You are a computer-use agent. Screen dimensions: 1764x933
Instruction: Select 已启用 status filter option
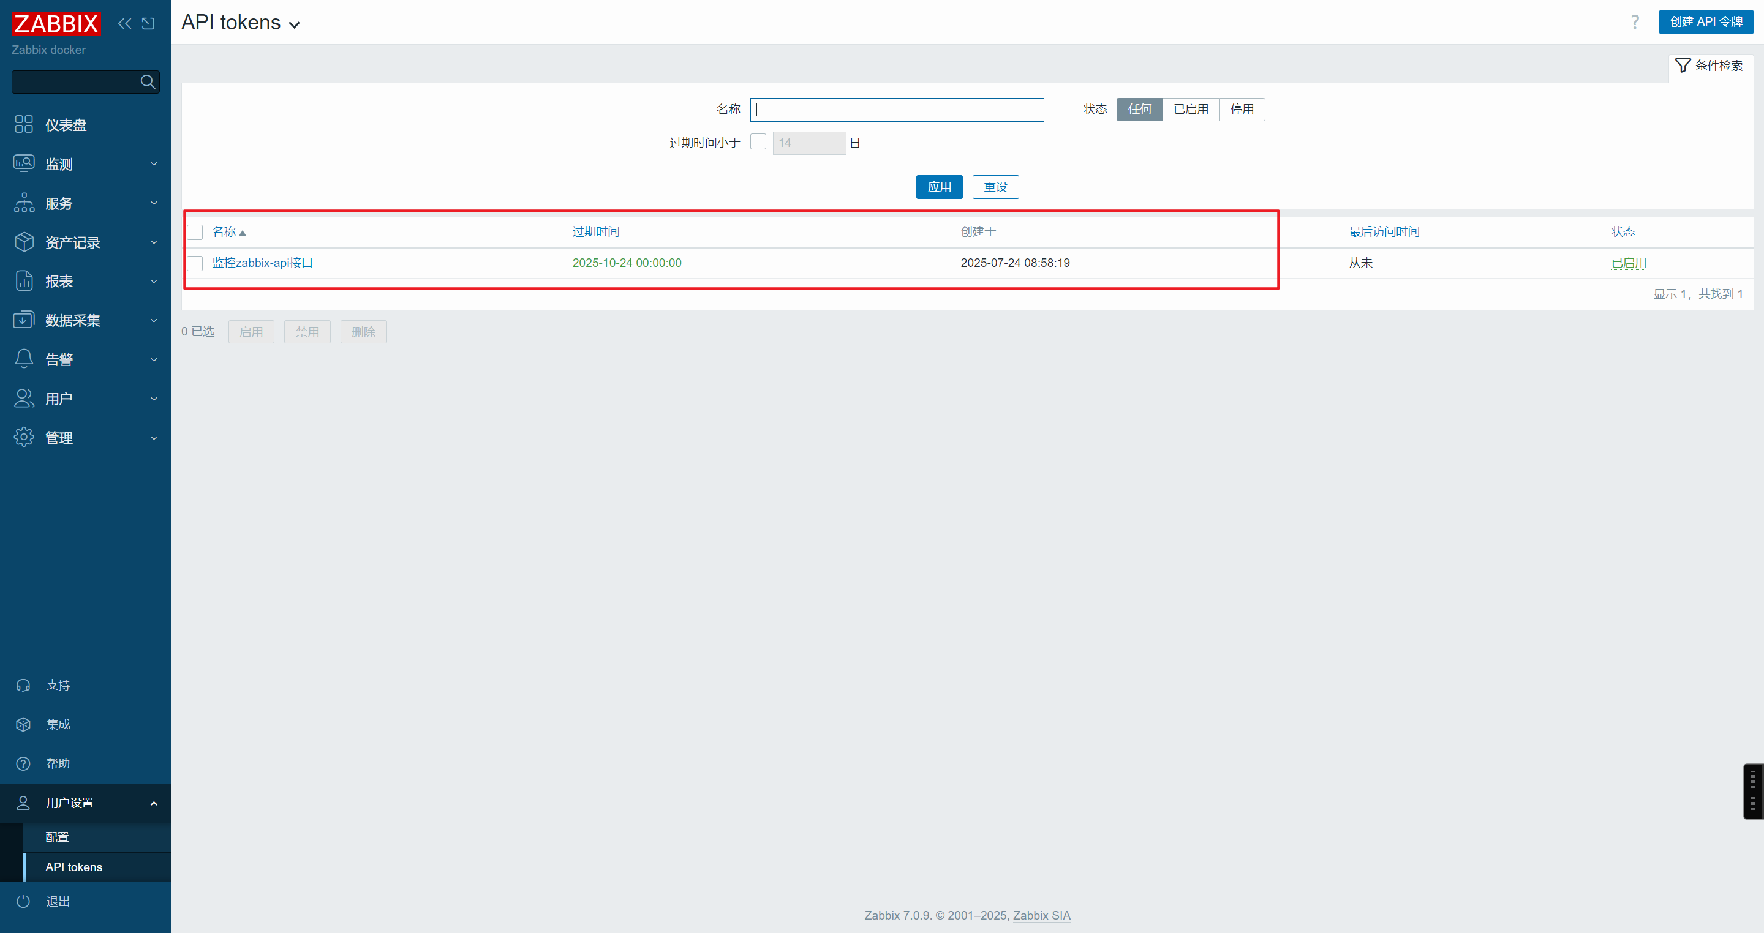(x=1191, y=110)
